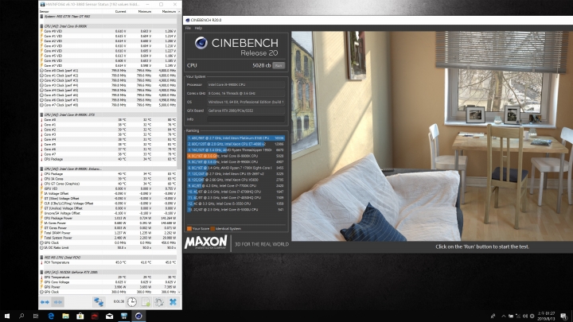Select the Total DRAM Power row

tap(107, 233)
